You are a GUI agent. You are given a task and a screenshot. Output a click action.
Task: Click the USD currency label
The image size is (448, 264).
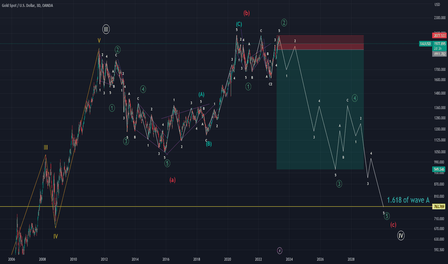437,5
